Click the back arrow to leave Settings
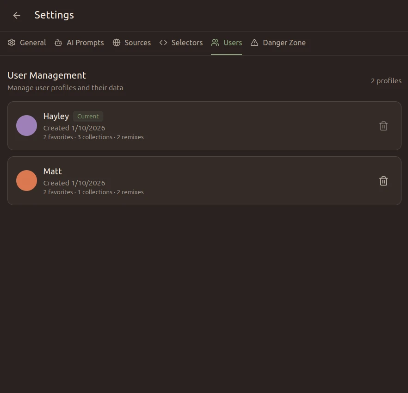Screen dimensions: 408x393 [x=17, y=15]
